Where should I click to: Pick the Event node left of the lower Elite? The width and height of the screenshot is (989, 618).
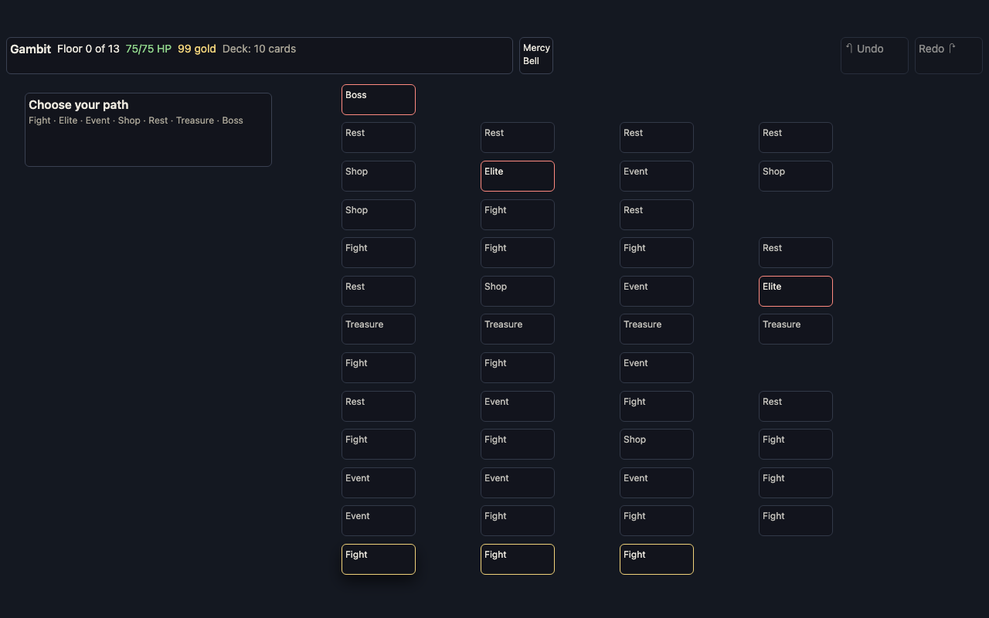coord(657,291)
